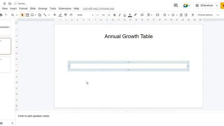Click to add speaker notes
The width and height of the screenshot is (224, 126).
tap(34, 116)
